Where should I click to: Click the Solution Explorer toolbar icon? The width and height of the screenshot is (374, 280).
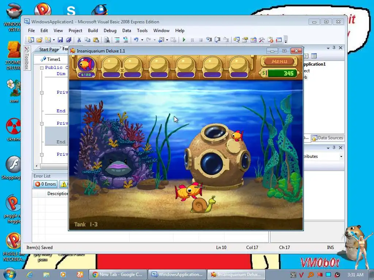(x=237, y=40)
